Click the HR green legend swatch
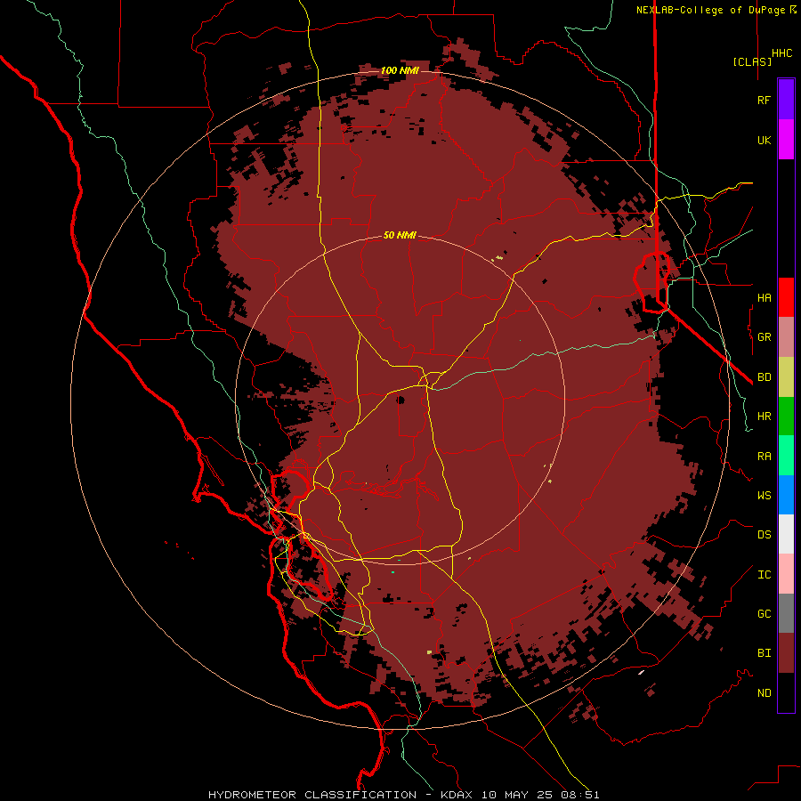 (x=786, y=417)
